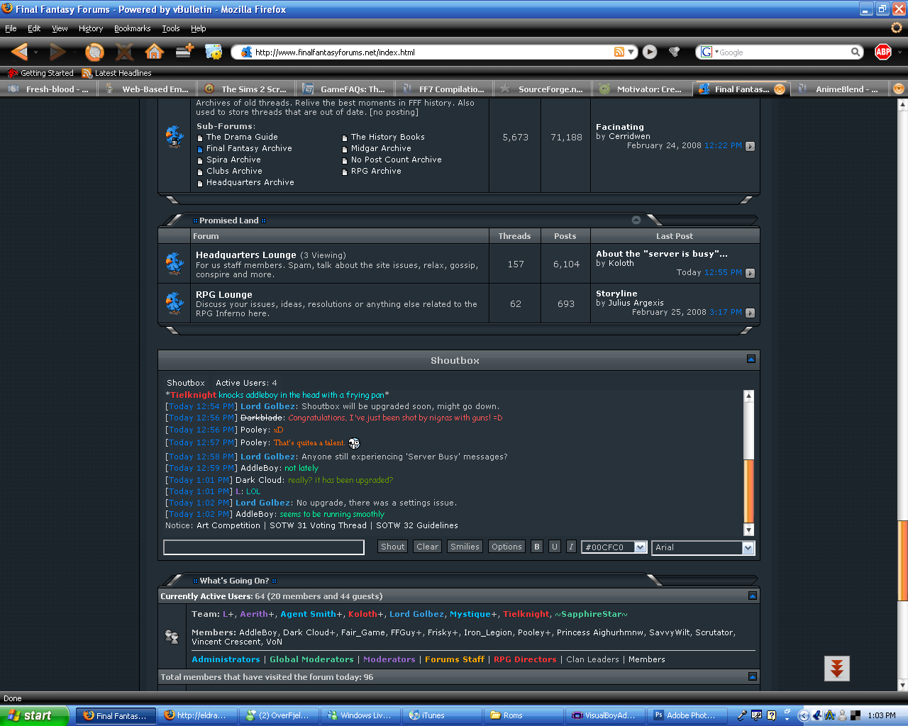Switch to the GameFAQs tab

click(x=345, y=89)
